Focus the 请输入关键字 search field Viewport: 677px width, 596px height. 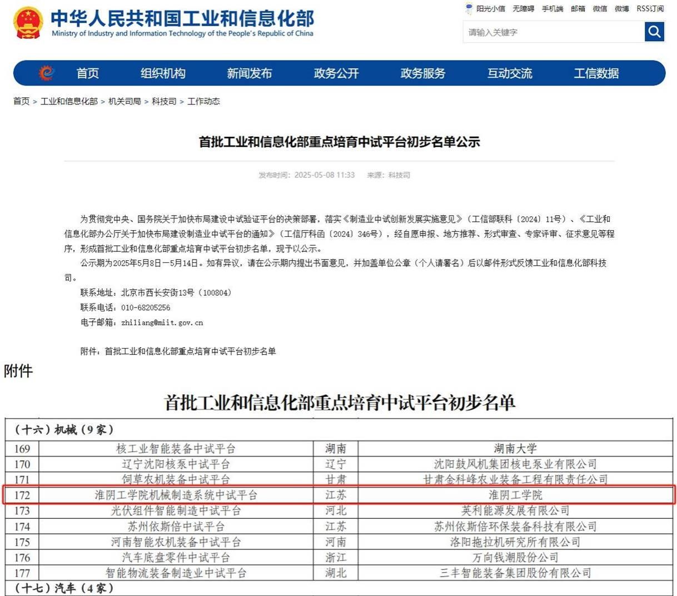[554, 32]
